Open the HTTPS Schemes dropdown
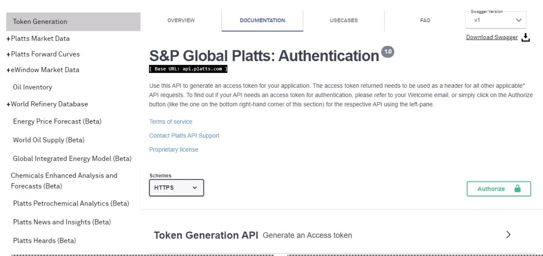This screenshot has width=543, height=256. (176, 188)
